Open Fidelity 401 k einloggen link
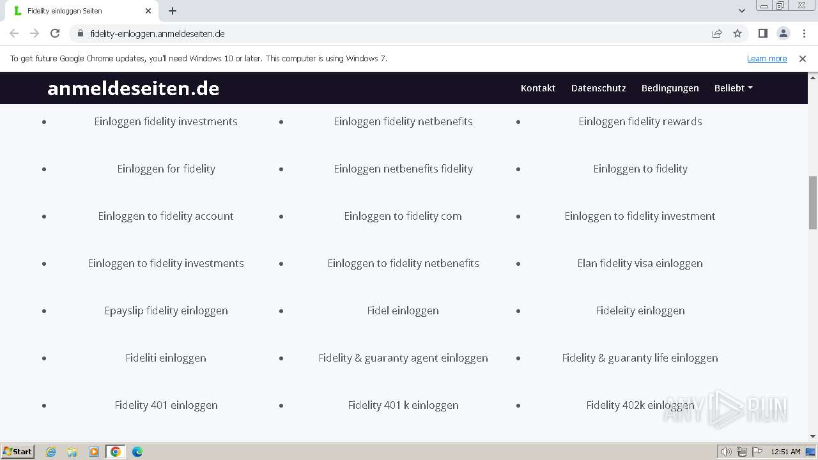The image size is (818, 460). (x=403, y=405)
